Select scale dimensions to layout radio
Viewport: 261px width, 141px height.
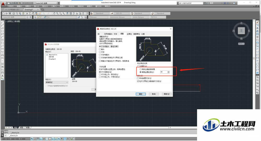[x=140, y=69]
